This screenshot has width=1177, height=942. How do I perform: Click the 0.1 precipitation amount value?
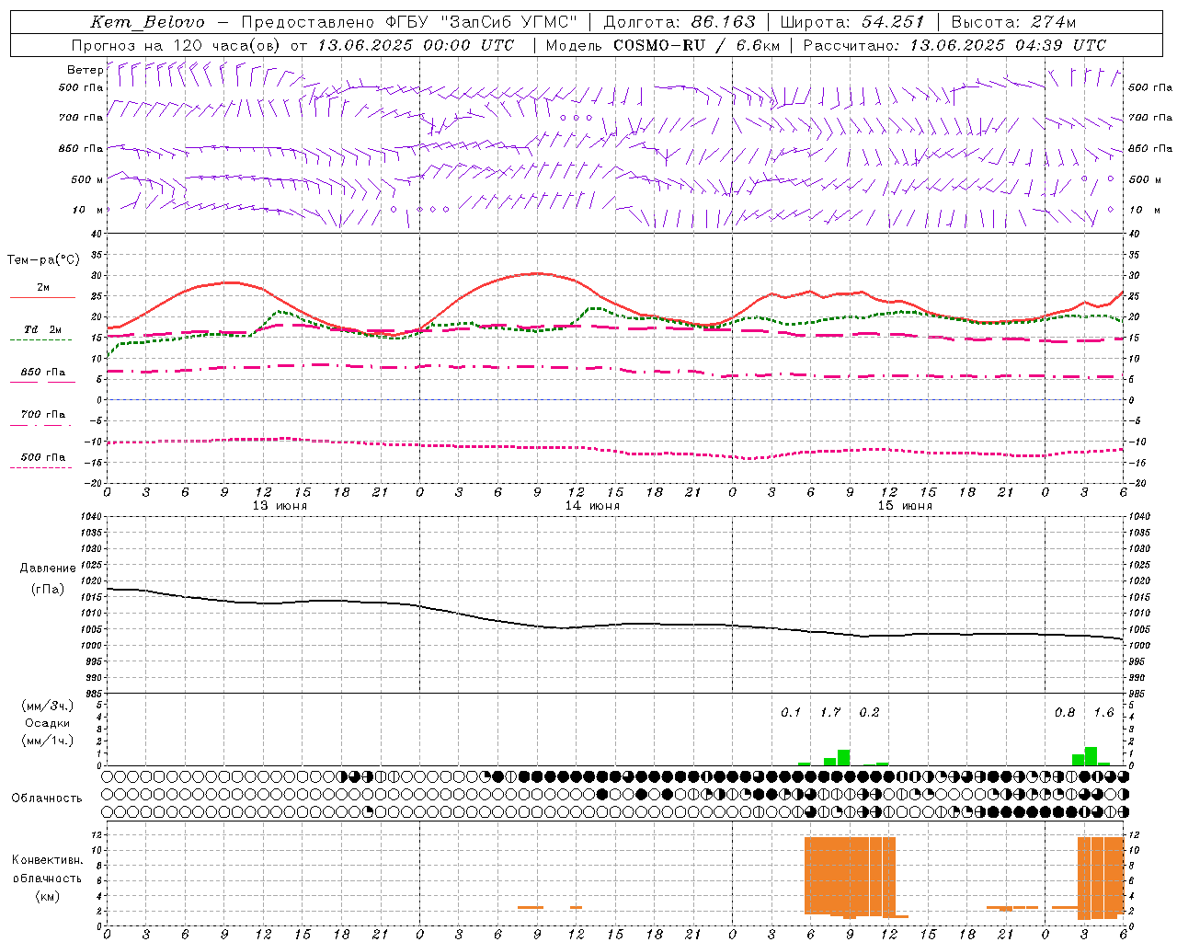click(x=791, y=712)
